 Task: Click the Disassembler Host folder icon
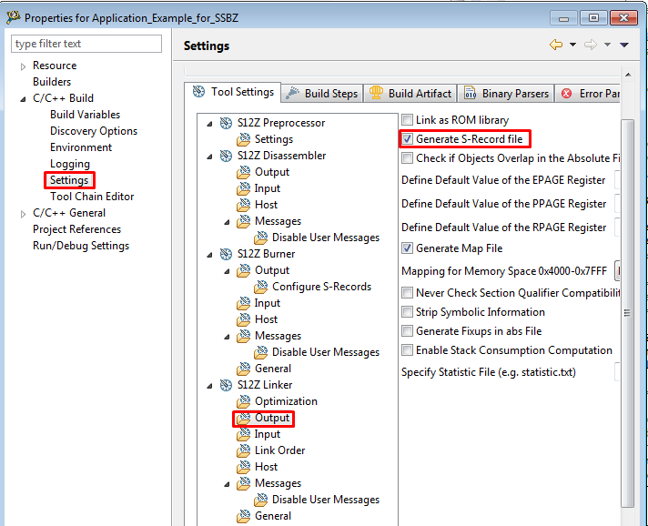(x=243, y=205)
